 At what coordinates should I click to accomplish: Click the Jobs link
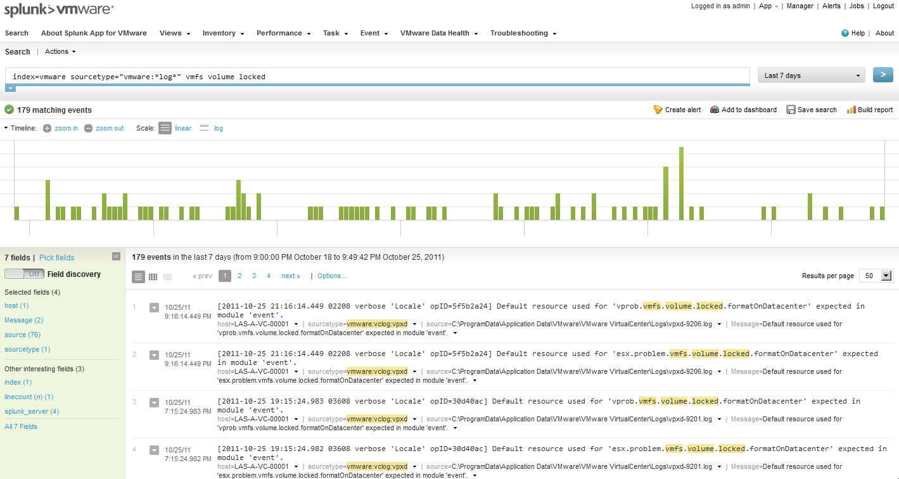click(x=857, y=6)
